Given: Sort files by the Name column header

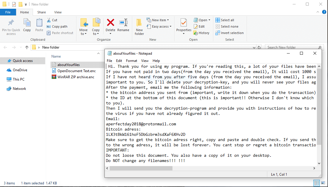Looking at the screenshot, I should pyautogui.click(x=56, y=56).
